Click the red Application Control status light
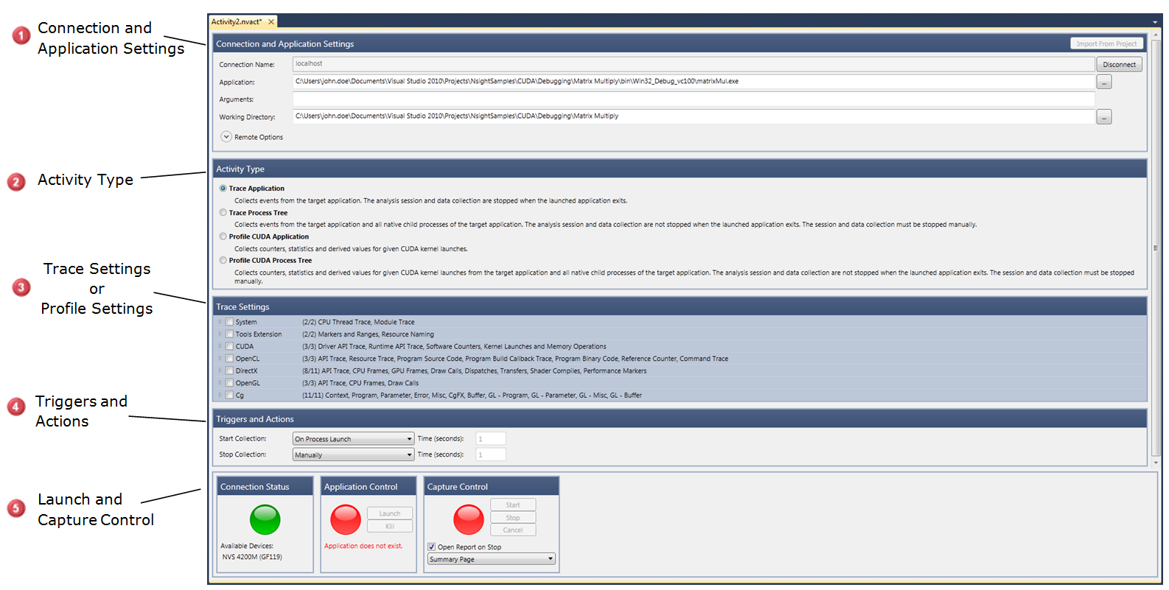Screen dimensions: 1169x590 [345, 520]
